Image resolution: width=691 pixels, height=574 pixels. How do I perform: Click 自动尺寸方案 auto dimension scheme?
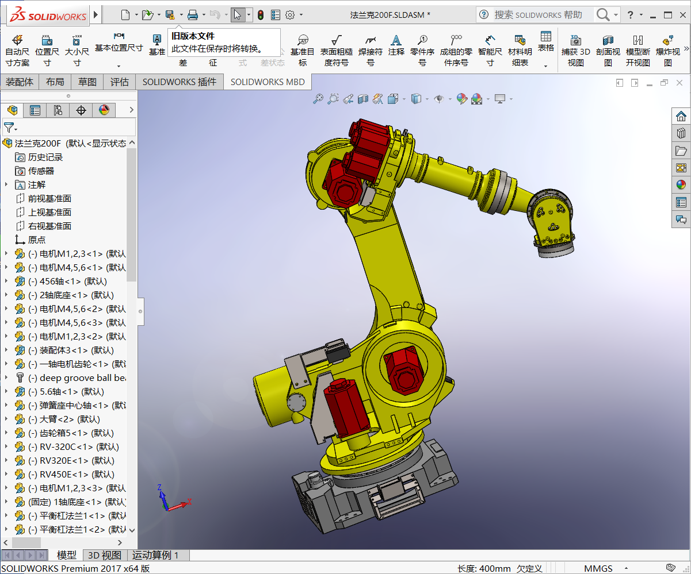(x=17, y=51)
